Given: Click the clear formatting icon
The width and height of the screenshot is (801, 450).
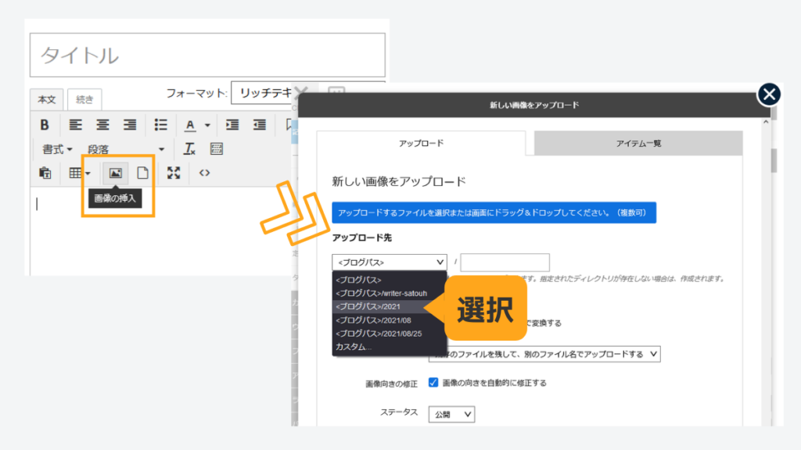Looking at the screenshot, I should tap(189, 149).
